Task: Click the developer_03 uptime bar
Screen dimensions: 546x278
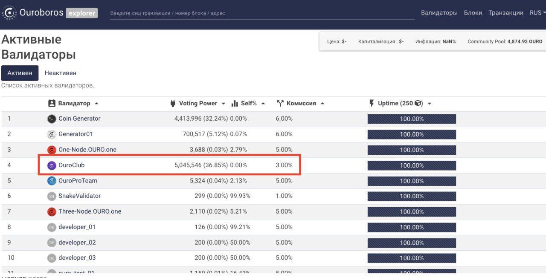Action: pos(412,258)
